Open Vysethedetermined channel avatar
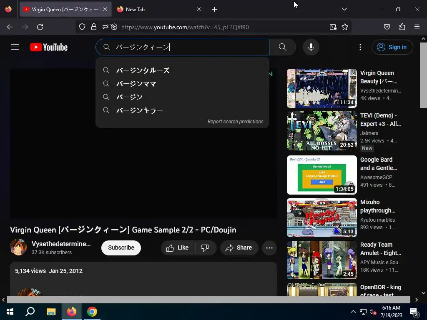The width and height of the screenshot is (427, 320). point(18,247)
